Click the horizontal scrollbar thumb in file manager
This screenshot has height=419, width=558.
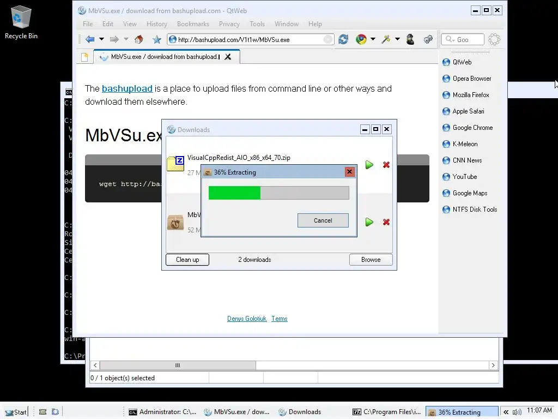[178, 365]
